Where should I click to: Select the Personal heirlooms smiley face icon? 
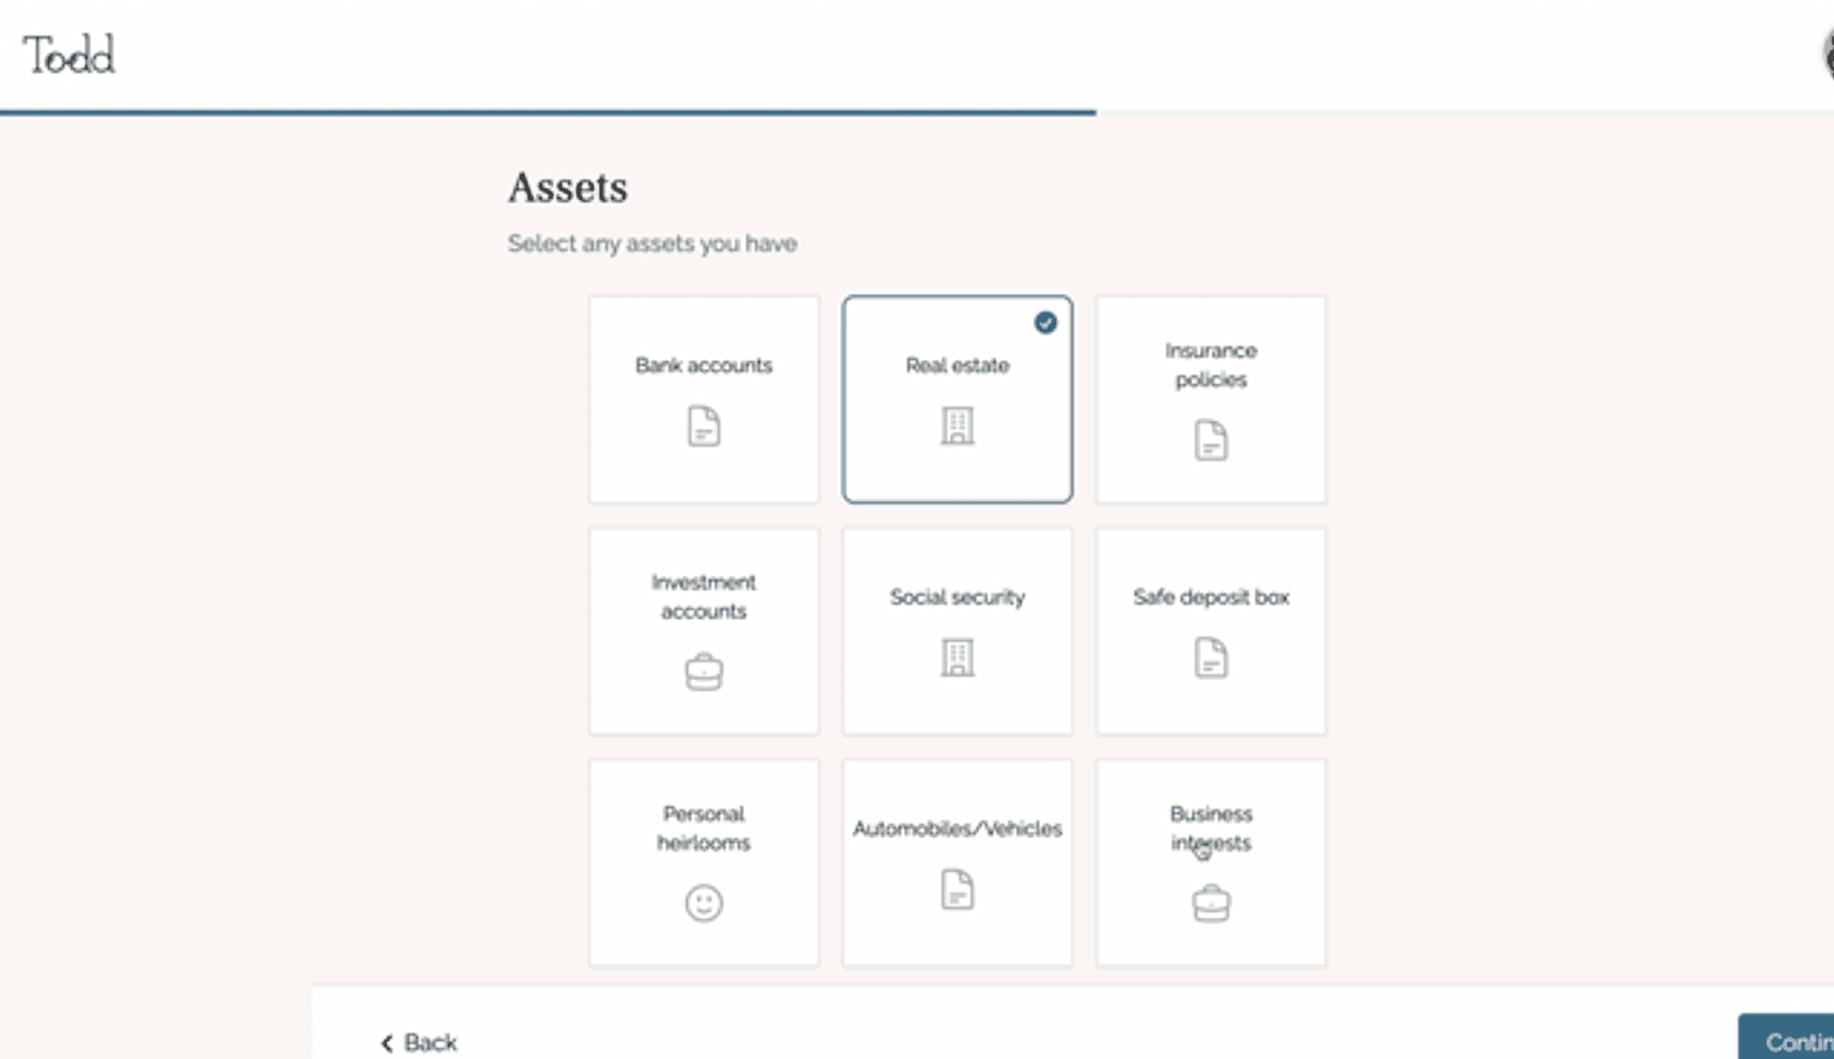[x=703, y=903]
